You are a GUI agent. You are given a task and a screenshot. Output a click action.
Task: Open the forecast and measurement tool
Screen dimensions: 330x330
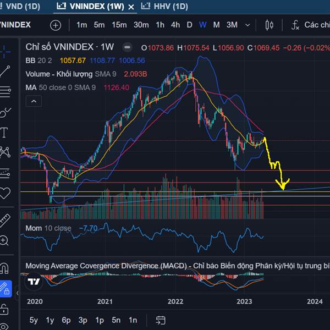(x=5, y=173)
